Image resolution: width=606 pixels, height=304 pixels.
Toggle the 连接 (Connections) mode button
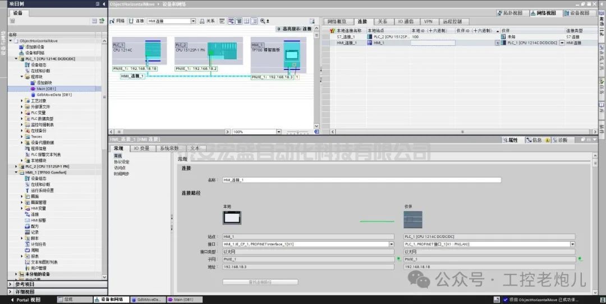[136, 21]
